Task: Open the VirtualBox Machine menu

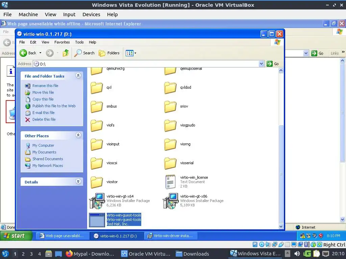Action: 28,14
